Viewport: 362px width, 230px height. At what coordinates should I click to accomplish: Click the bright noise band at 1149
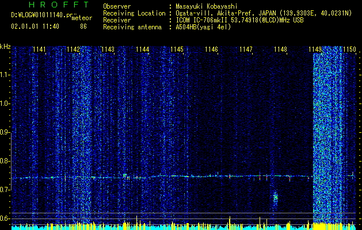click(328, 135)
